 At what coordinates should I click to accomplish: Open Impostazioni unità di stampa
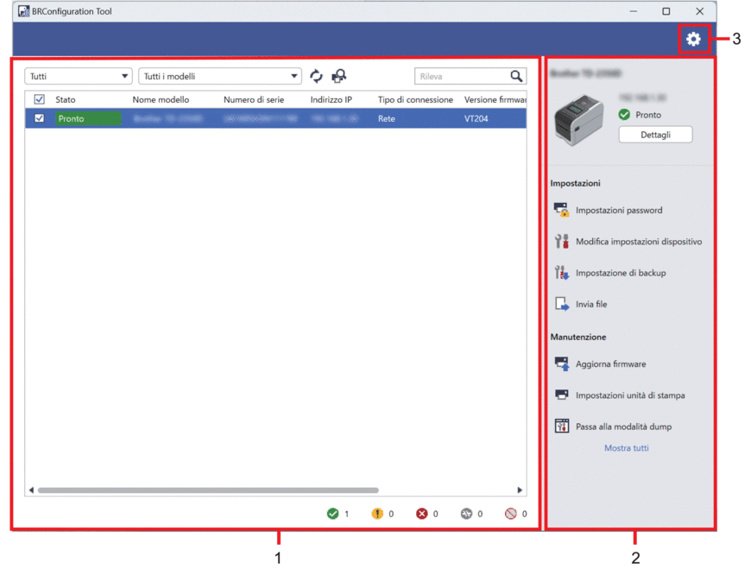click(630, 395)
